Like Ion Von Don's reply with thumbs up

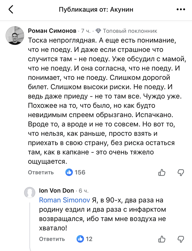tap(162, 239)
